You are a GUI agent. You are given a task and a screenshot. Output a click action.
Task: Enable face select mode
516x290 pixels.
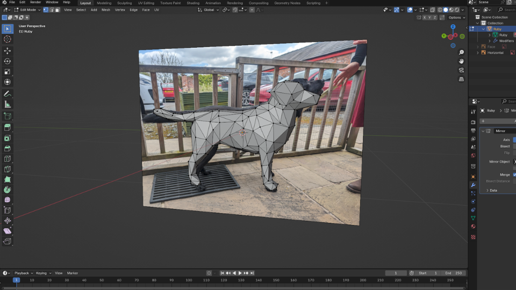(x=56, y=10)
